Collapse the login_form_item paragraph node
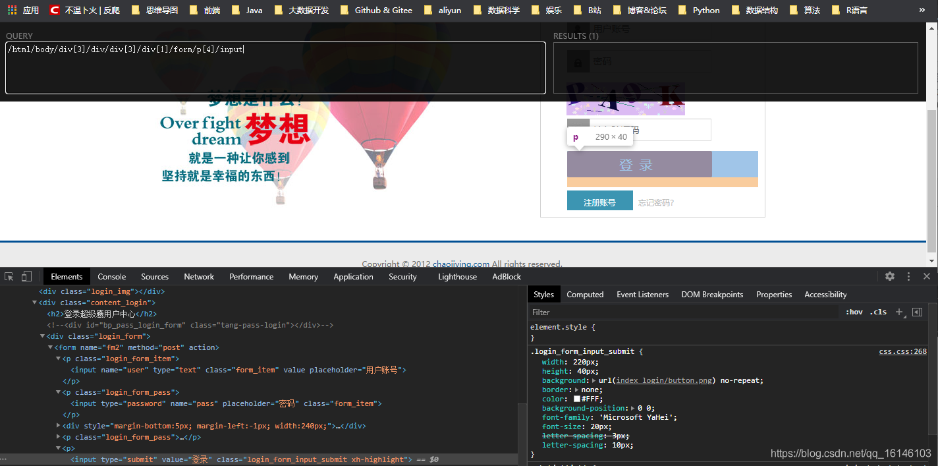Screen dimensions: 938x466 point(58,359)
